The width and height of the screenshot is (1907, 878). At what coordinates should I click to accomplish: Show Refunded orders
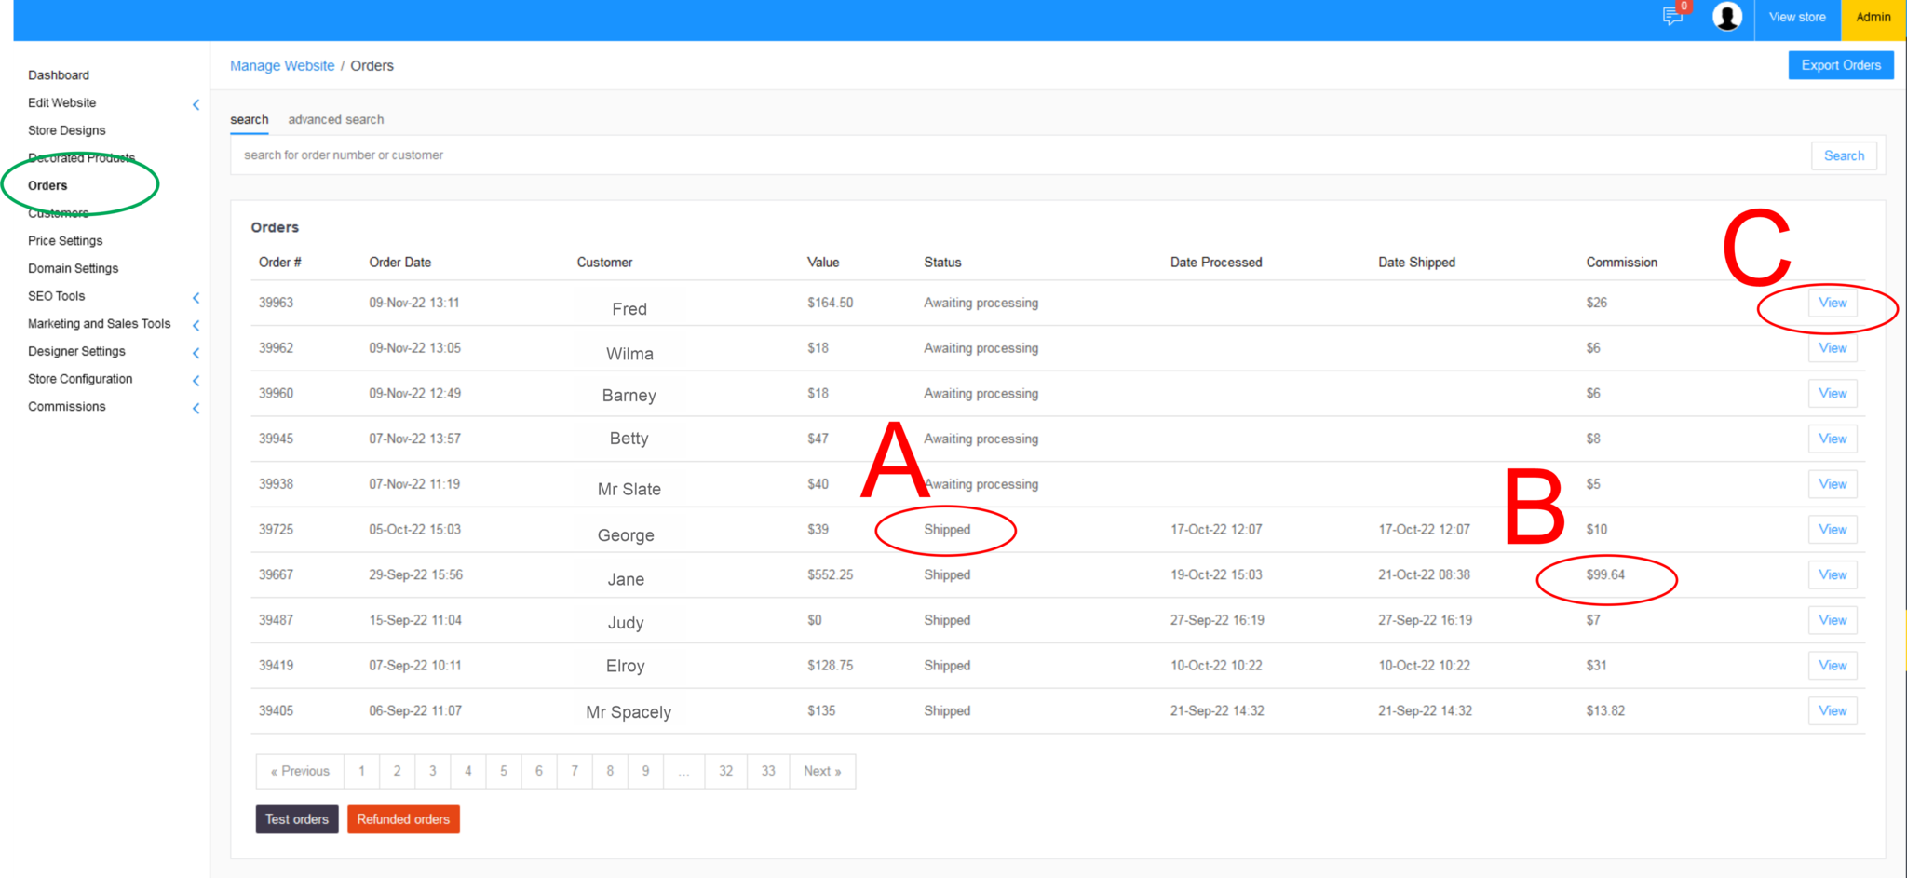[x=403, y=819]
